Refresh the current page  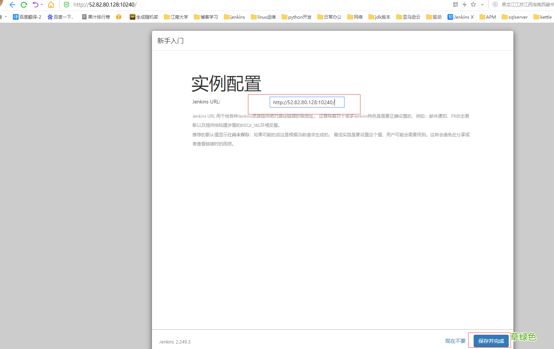(24, 5)
